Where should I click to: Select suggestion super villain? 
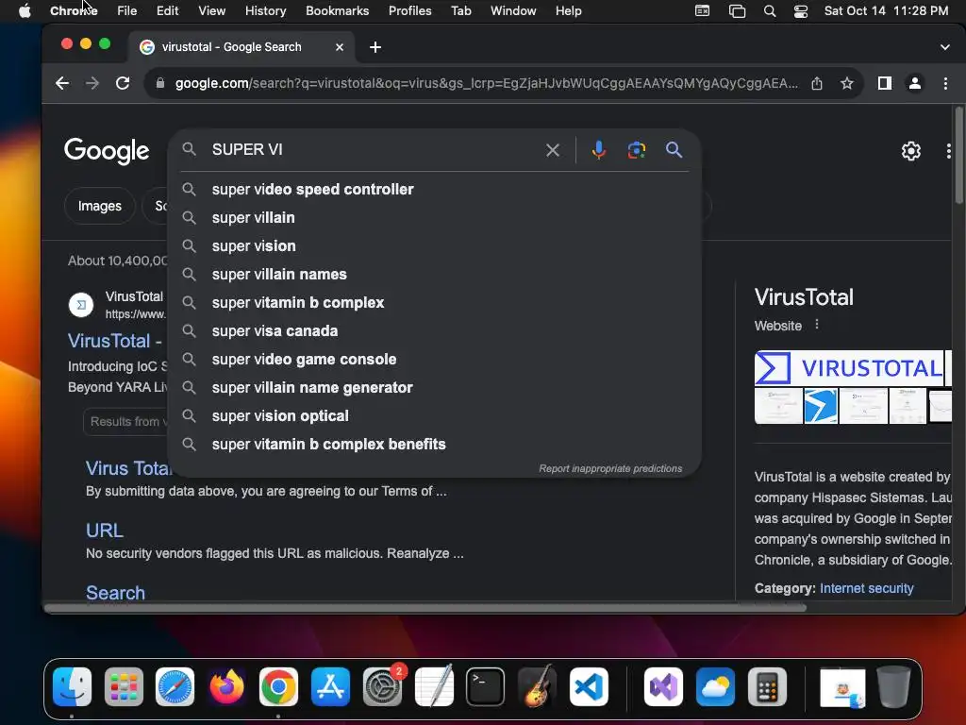click(434, 218)
